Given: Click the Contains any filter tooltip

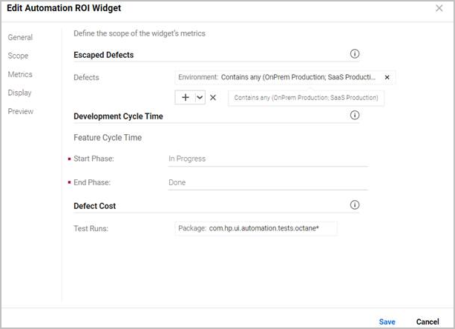Looking at the screenshot, I should 306,98.
